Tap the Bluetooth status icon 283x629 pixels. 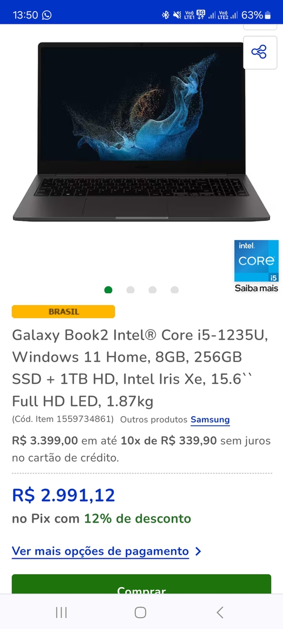165,15
